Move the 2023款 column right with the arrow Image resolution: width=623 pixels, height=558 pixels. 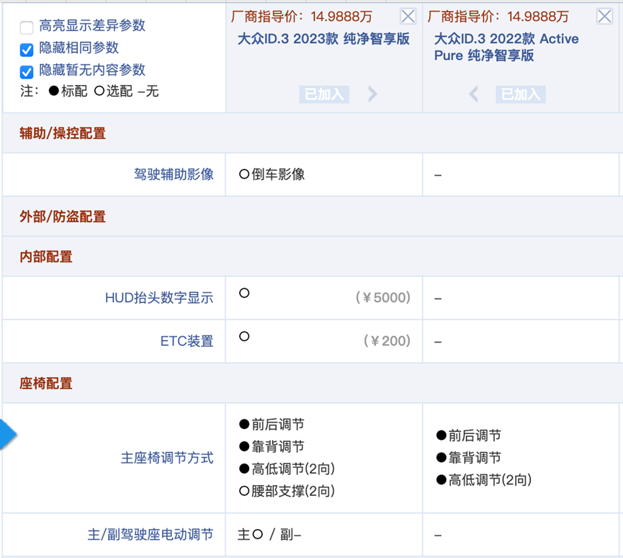[372, 94]
